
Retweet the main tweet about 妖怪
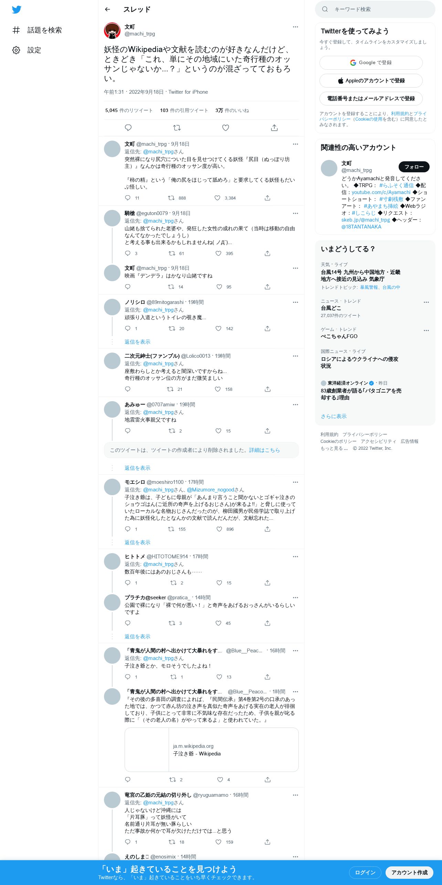click(177, 128)
